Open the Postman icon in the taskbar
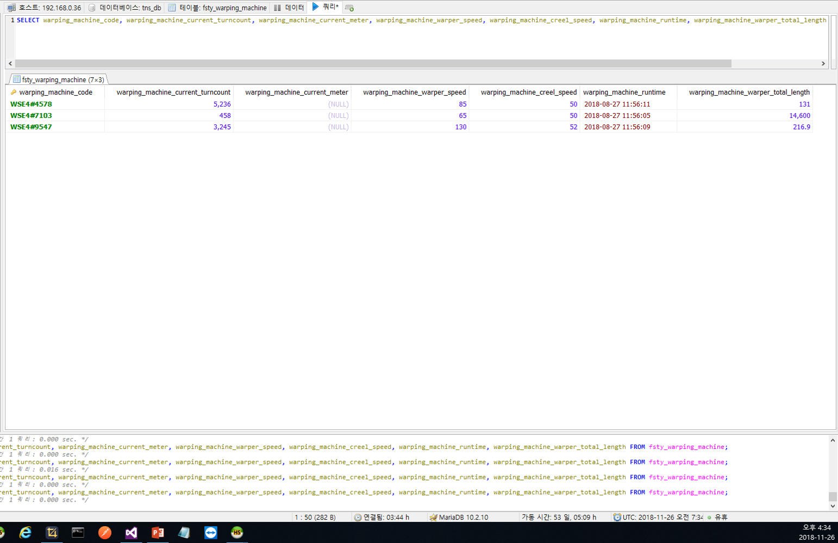 click(x=104, y=533)
